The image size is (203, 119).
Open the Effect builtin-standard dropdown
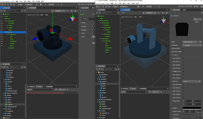190,42
